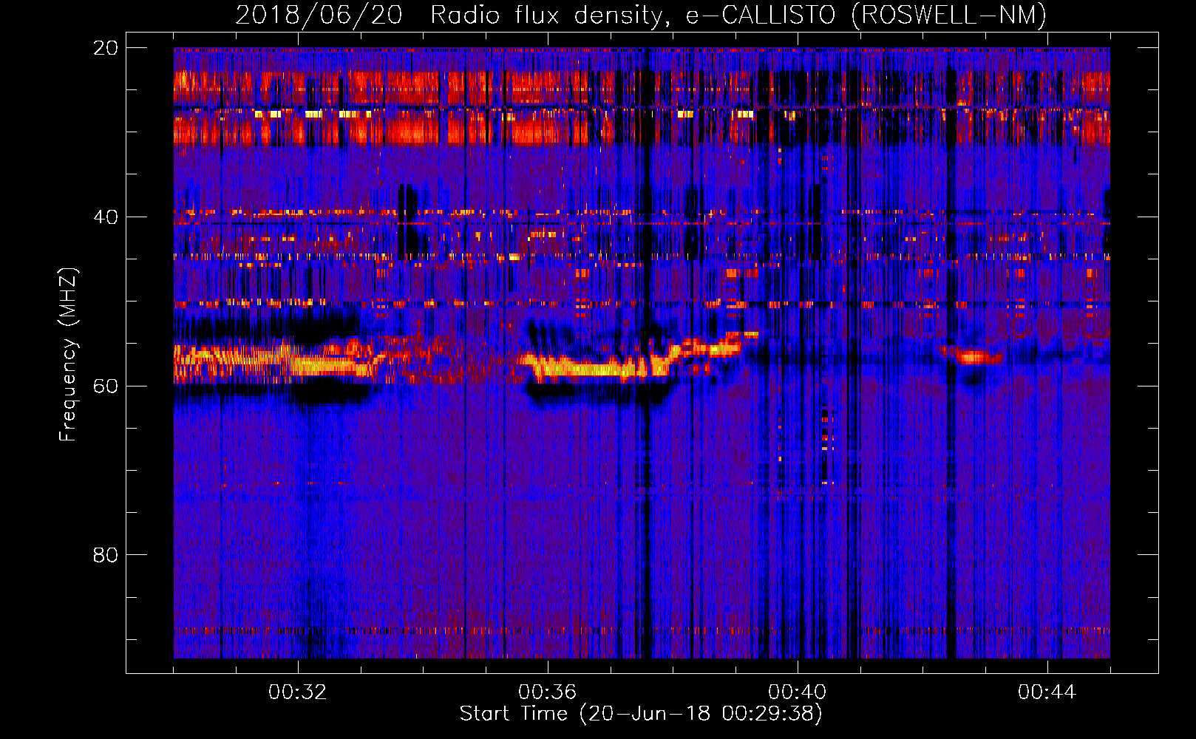Click the 00:44 time tick label
The height and width of the screenshot is (739, 1196).
click(x=1047, y=692)
